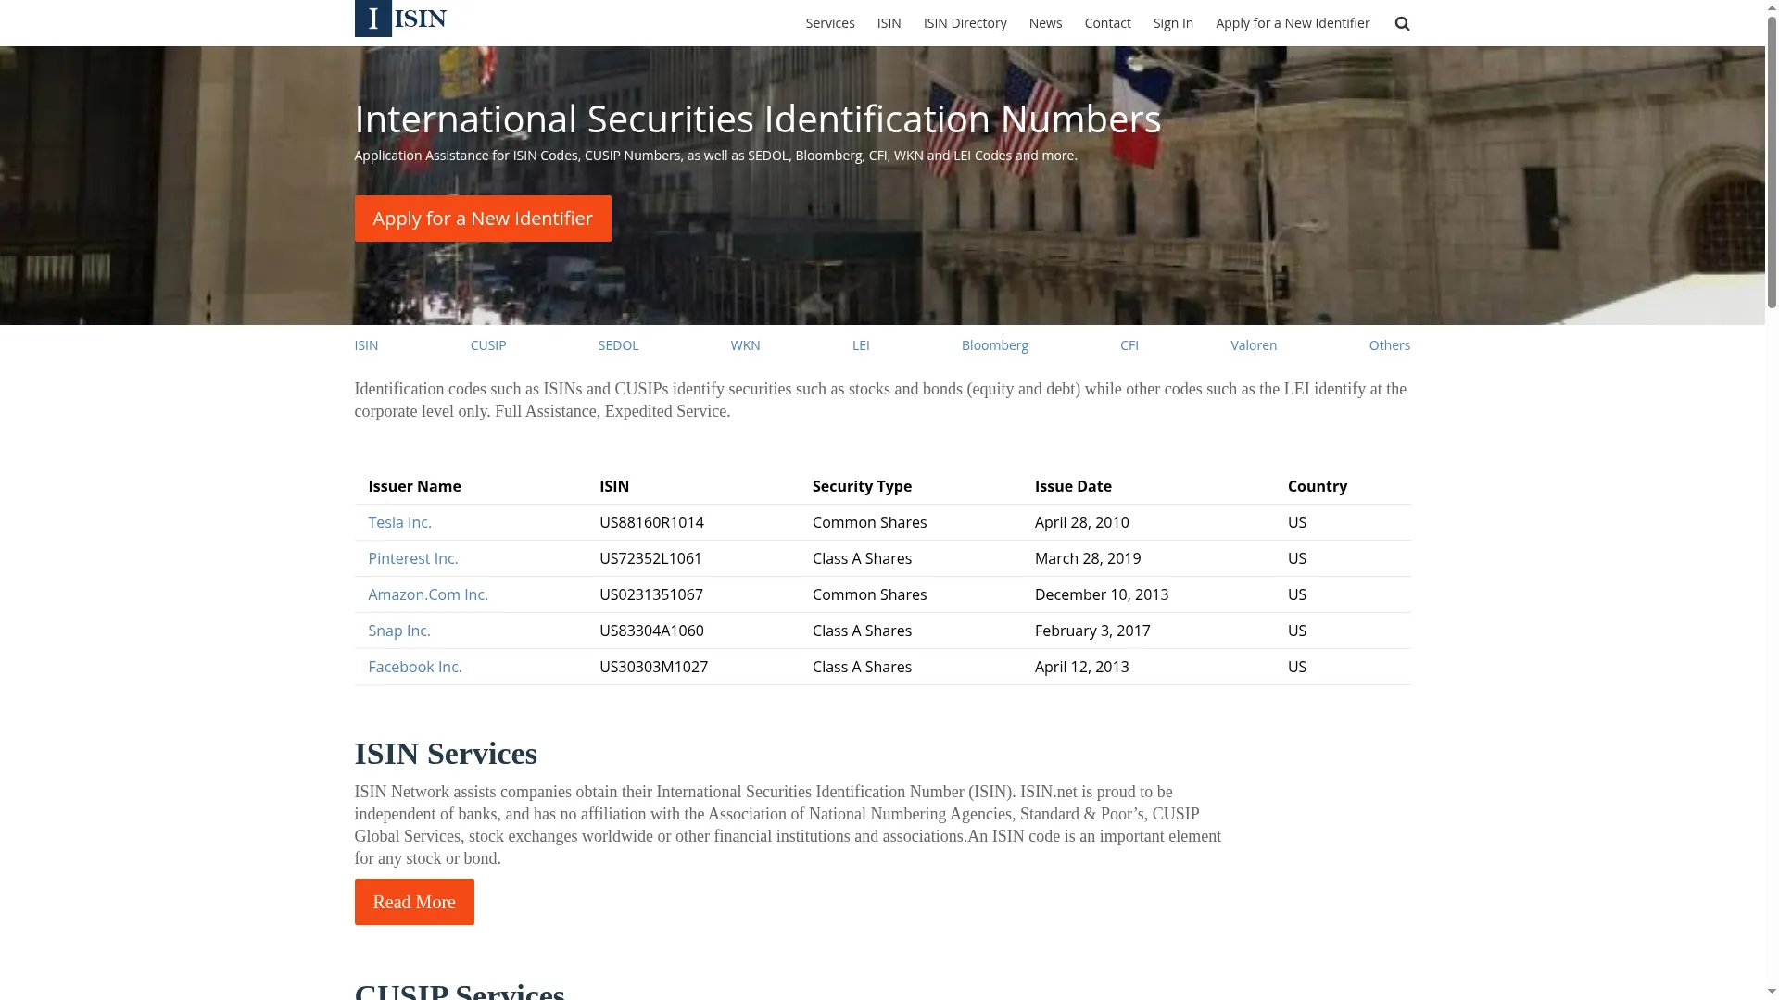Open the LEI link
Viewport: 1779px width, 1000px height.
pyautogui.click(x=861, y=345)
